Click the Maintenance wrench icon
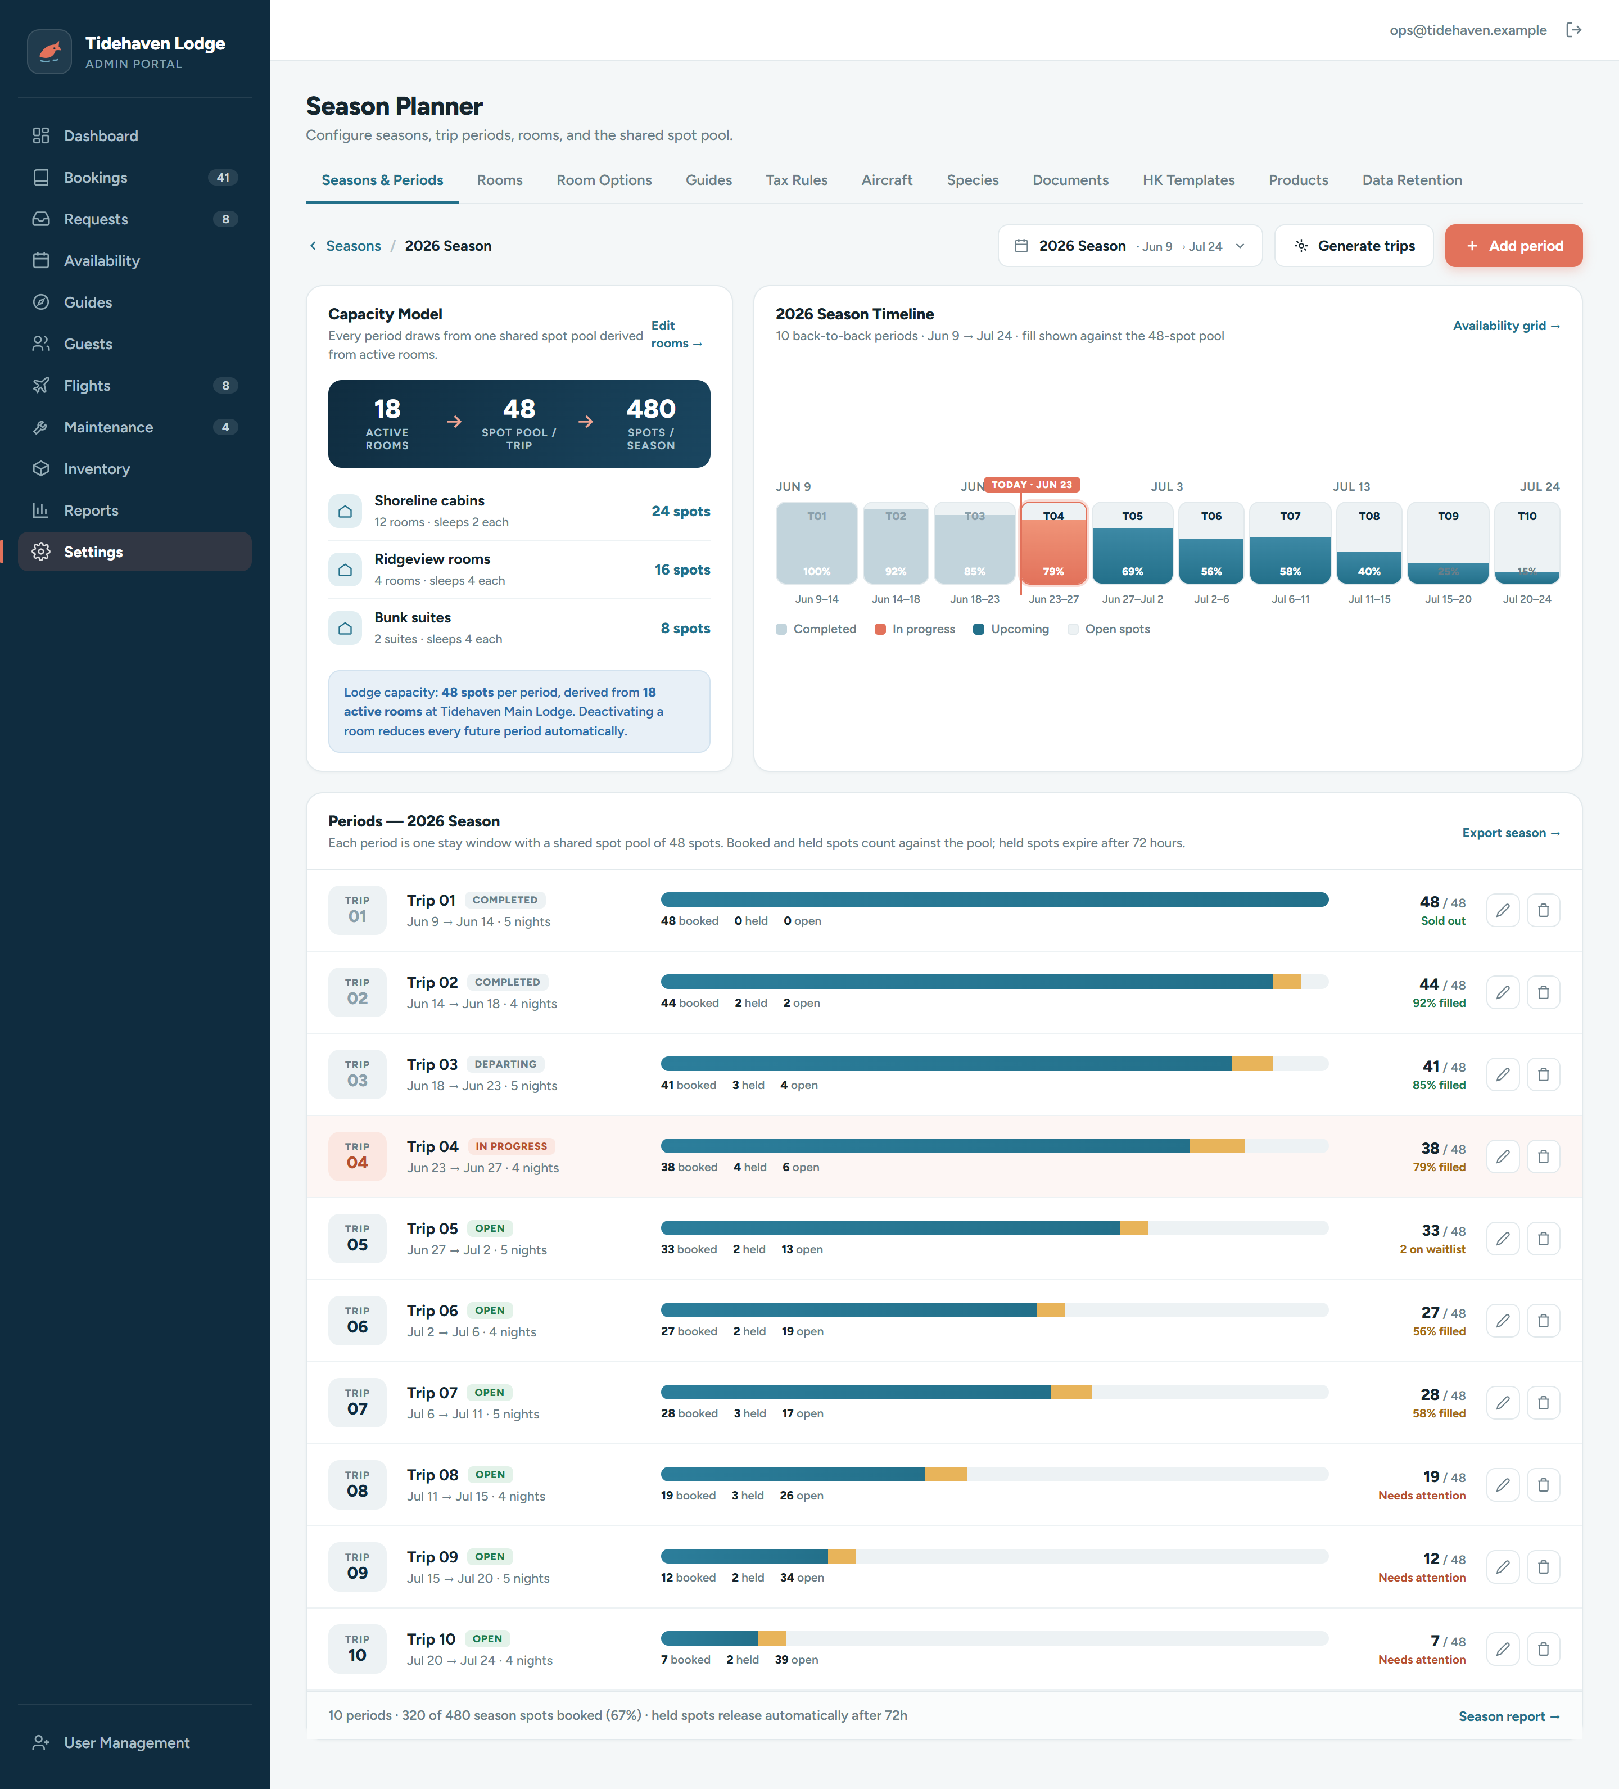 41,427
